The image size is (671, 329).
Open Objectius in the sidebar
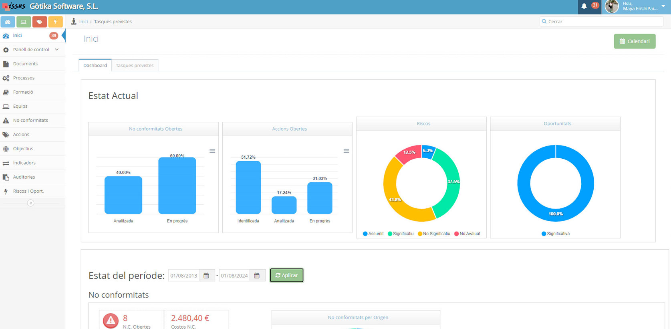tap(32, 149)
